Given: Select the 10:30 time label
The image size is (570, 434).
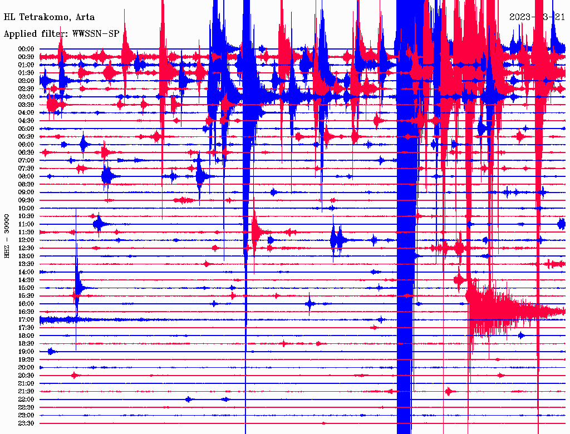Looking at the screenshot, I should (x=26, y=216).
